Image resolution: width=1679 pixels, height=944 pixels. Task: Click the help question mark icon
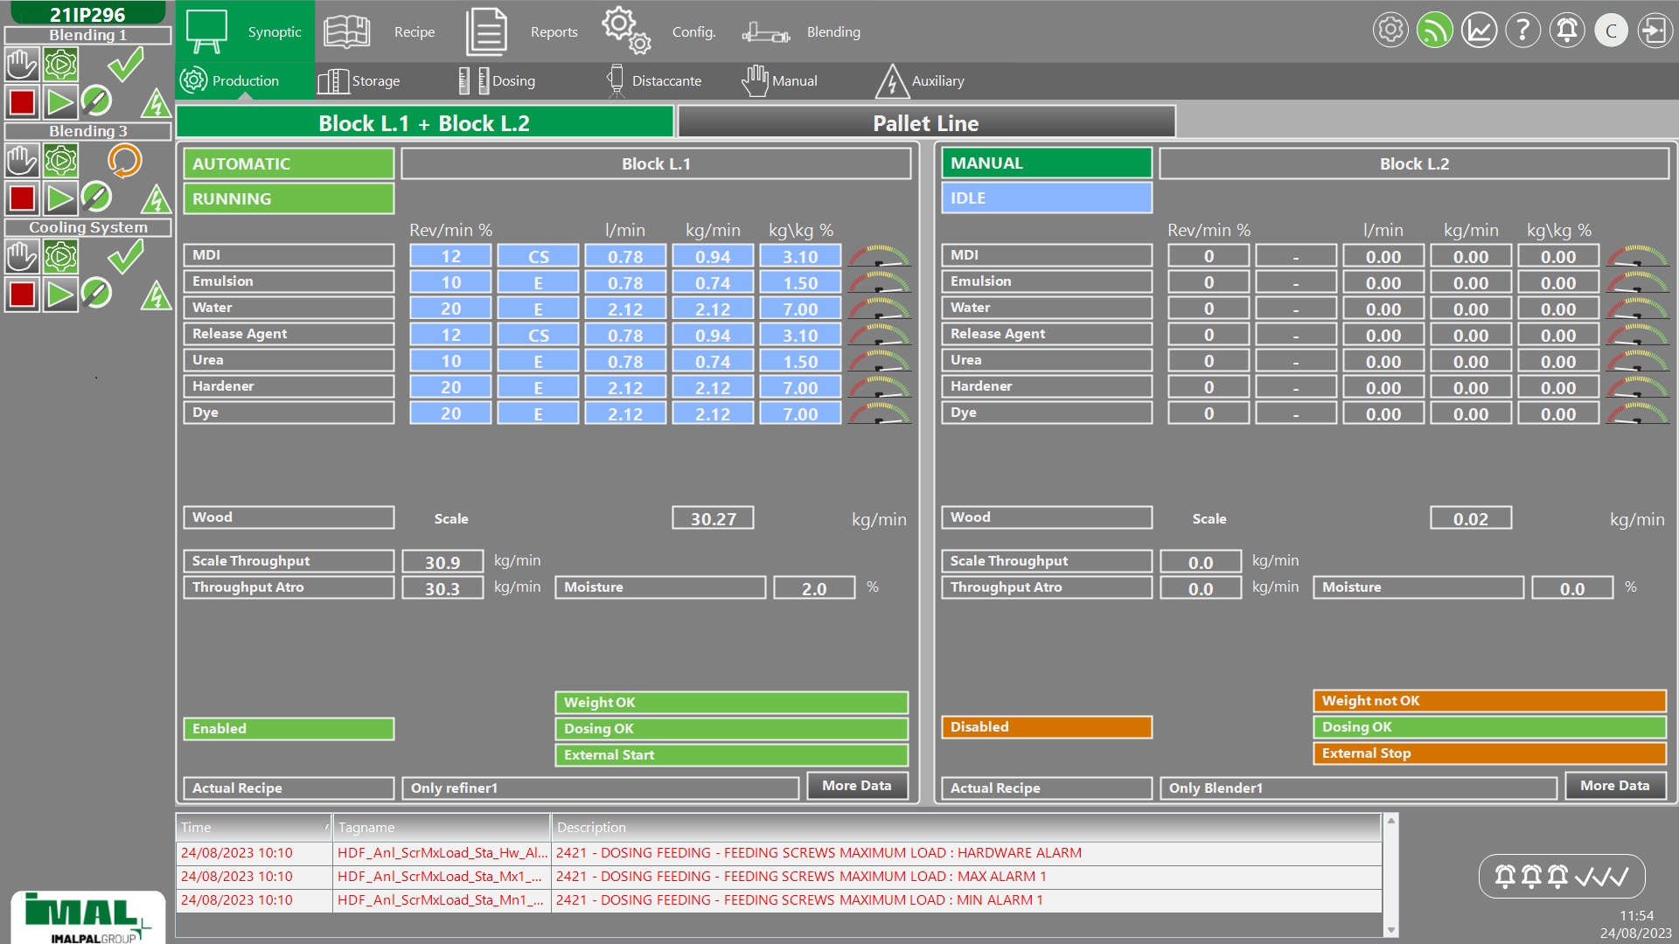(x=1522, y=31)
